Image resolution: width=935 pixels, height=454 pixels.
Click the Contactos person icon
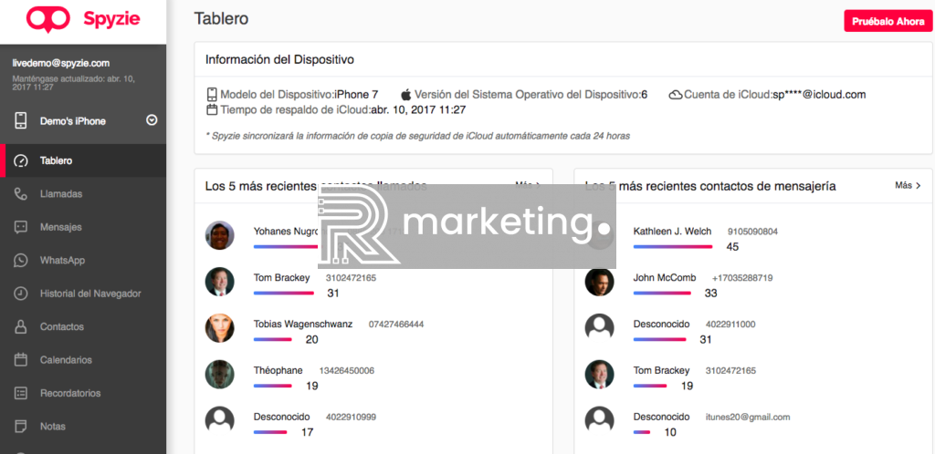(21, 326)
